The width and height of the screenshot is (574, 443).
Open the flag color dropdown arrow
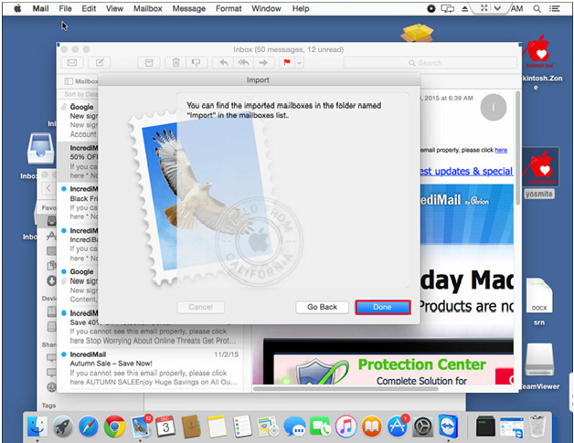pyautogui.click(x=300, y=63)
